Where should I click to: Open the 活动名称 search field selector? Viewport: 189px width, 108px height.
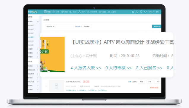[50, 26]
